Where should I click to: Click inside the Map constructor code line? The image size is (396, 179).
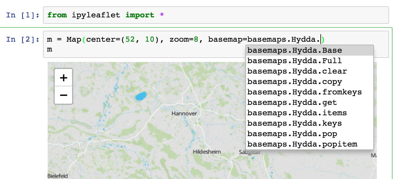tap(131, 39)
